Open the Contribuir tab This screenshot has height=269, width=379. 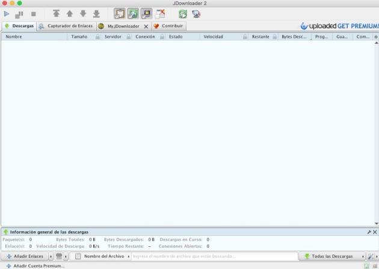tap(169, 26)
